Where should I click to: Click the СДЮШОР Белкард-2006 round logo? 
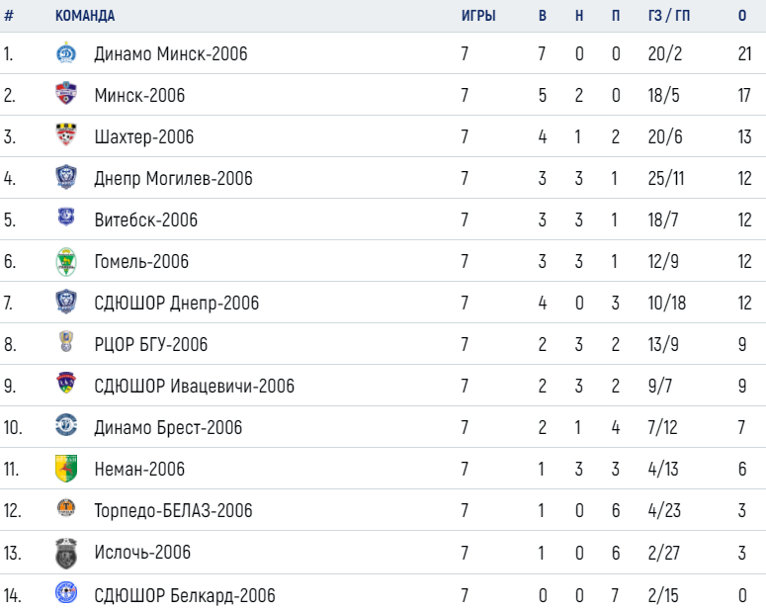coord(66,592)
